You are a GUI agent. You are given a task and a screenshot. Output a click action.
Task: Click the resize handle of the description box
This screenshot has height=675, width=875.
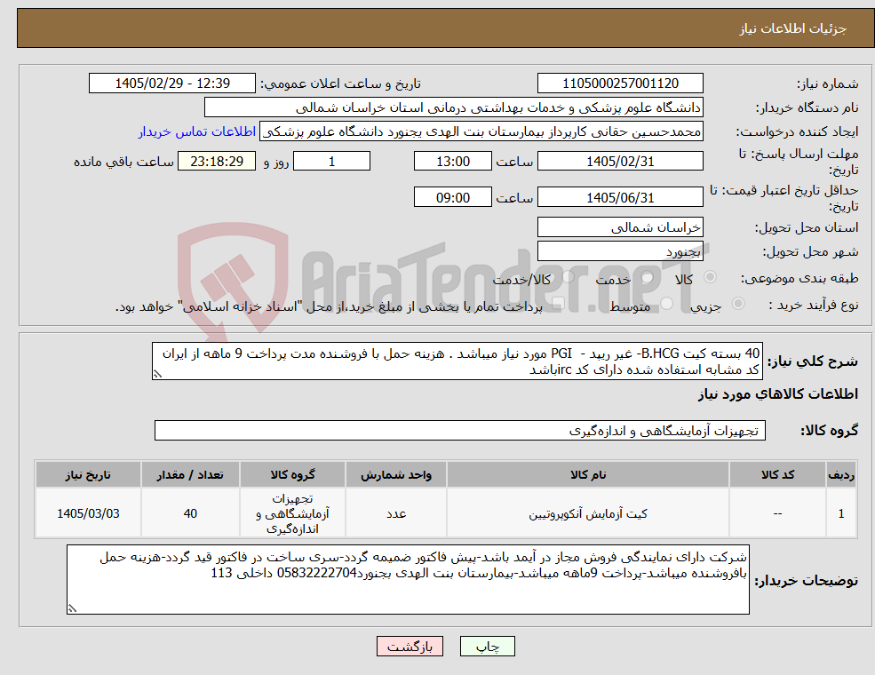click(x=157, y=374)
